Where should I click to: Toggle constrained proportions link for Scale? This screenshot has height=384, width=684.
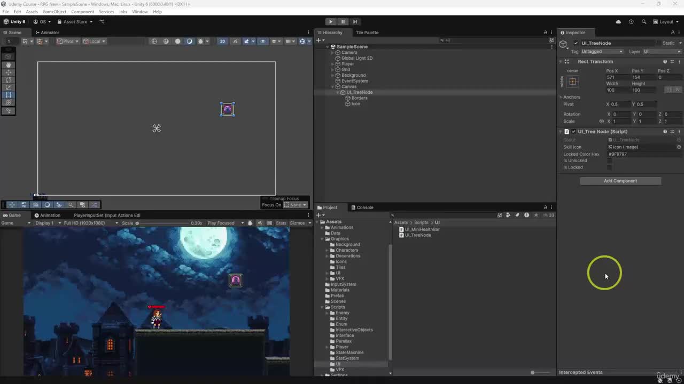[x=601, y=122]
